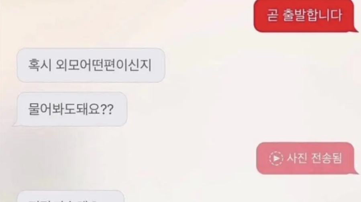361x202 pixels.
Task: Click the double question marks in 물어봐도돼요??
Action: click(108, 110)
